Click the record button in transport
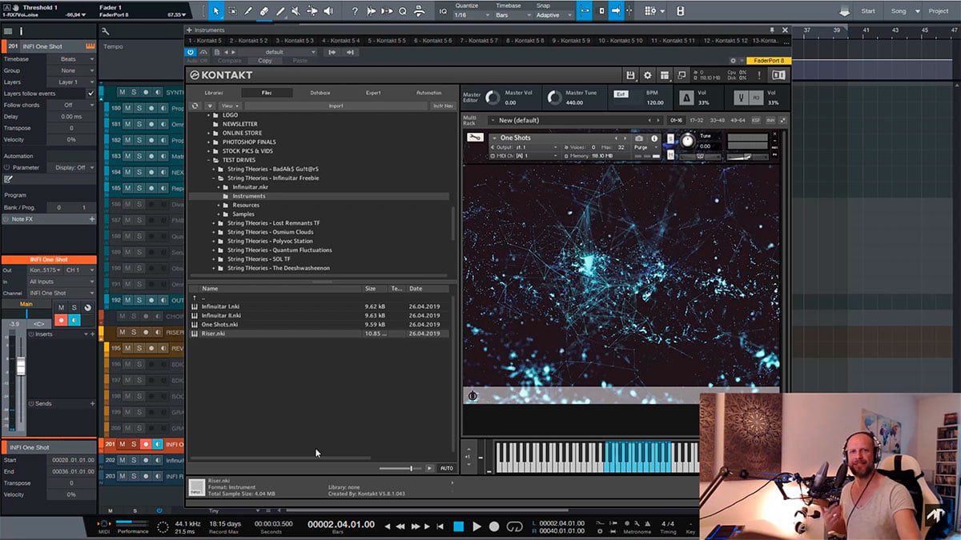Image resolution: width=961 pixels, height=540 pixels. (494, 526)
